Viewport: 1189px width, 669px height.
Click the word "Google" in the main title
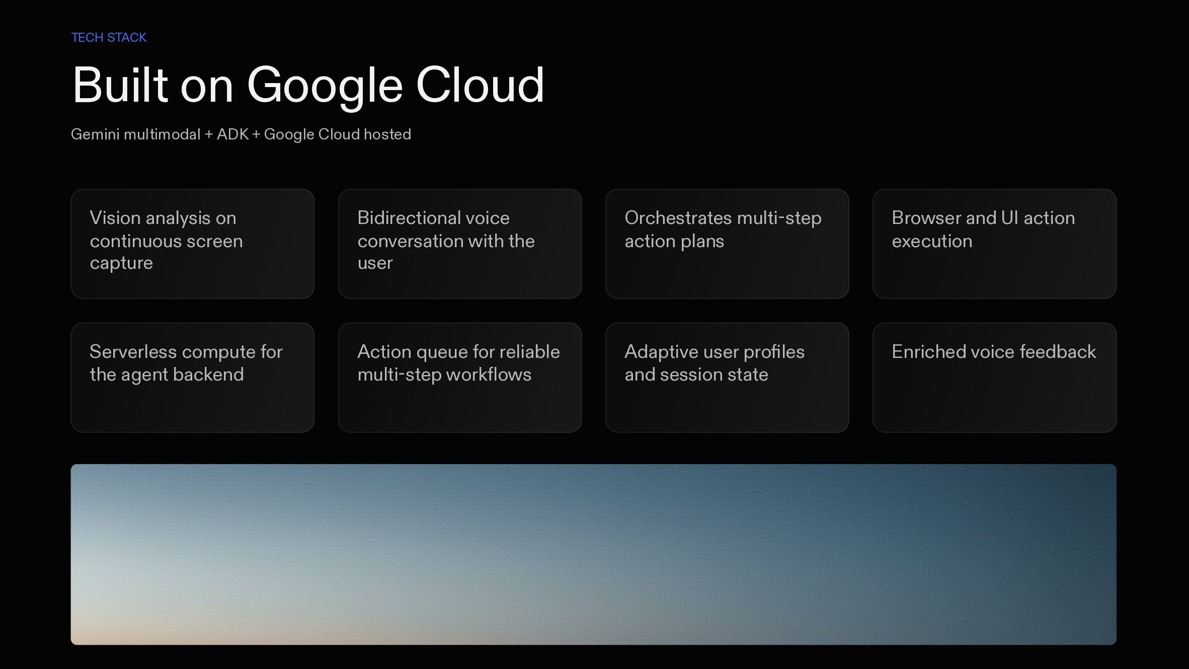pos(325,85)
